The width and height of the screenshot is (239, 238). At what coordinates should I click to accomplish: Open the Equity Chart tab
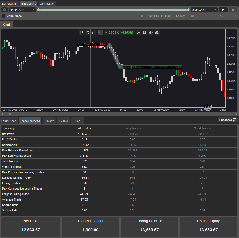click(x=9, y=121)
